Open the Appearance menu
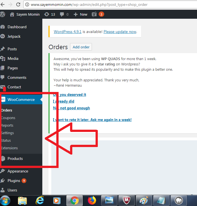 pyautogui.click(x=18, y=171)
